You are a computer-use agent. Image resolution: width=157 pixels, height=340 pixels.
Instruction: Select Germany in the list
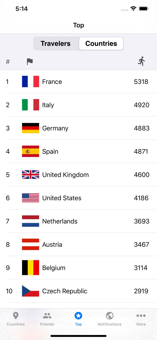point(78,128)
